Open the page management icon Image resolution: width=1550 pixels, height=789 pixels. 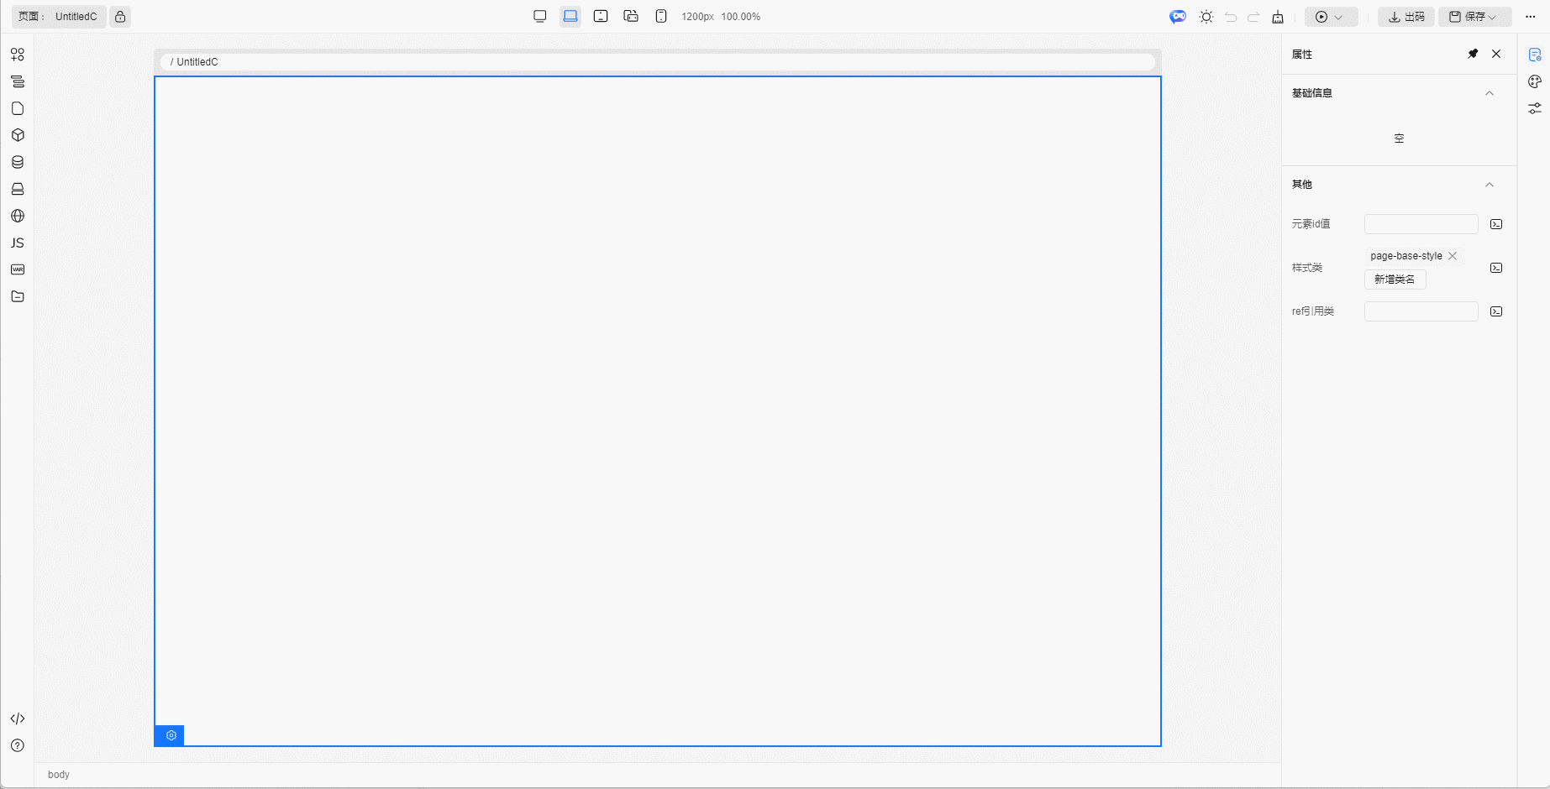18,108
